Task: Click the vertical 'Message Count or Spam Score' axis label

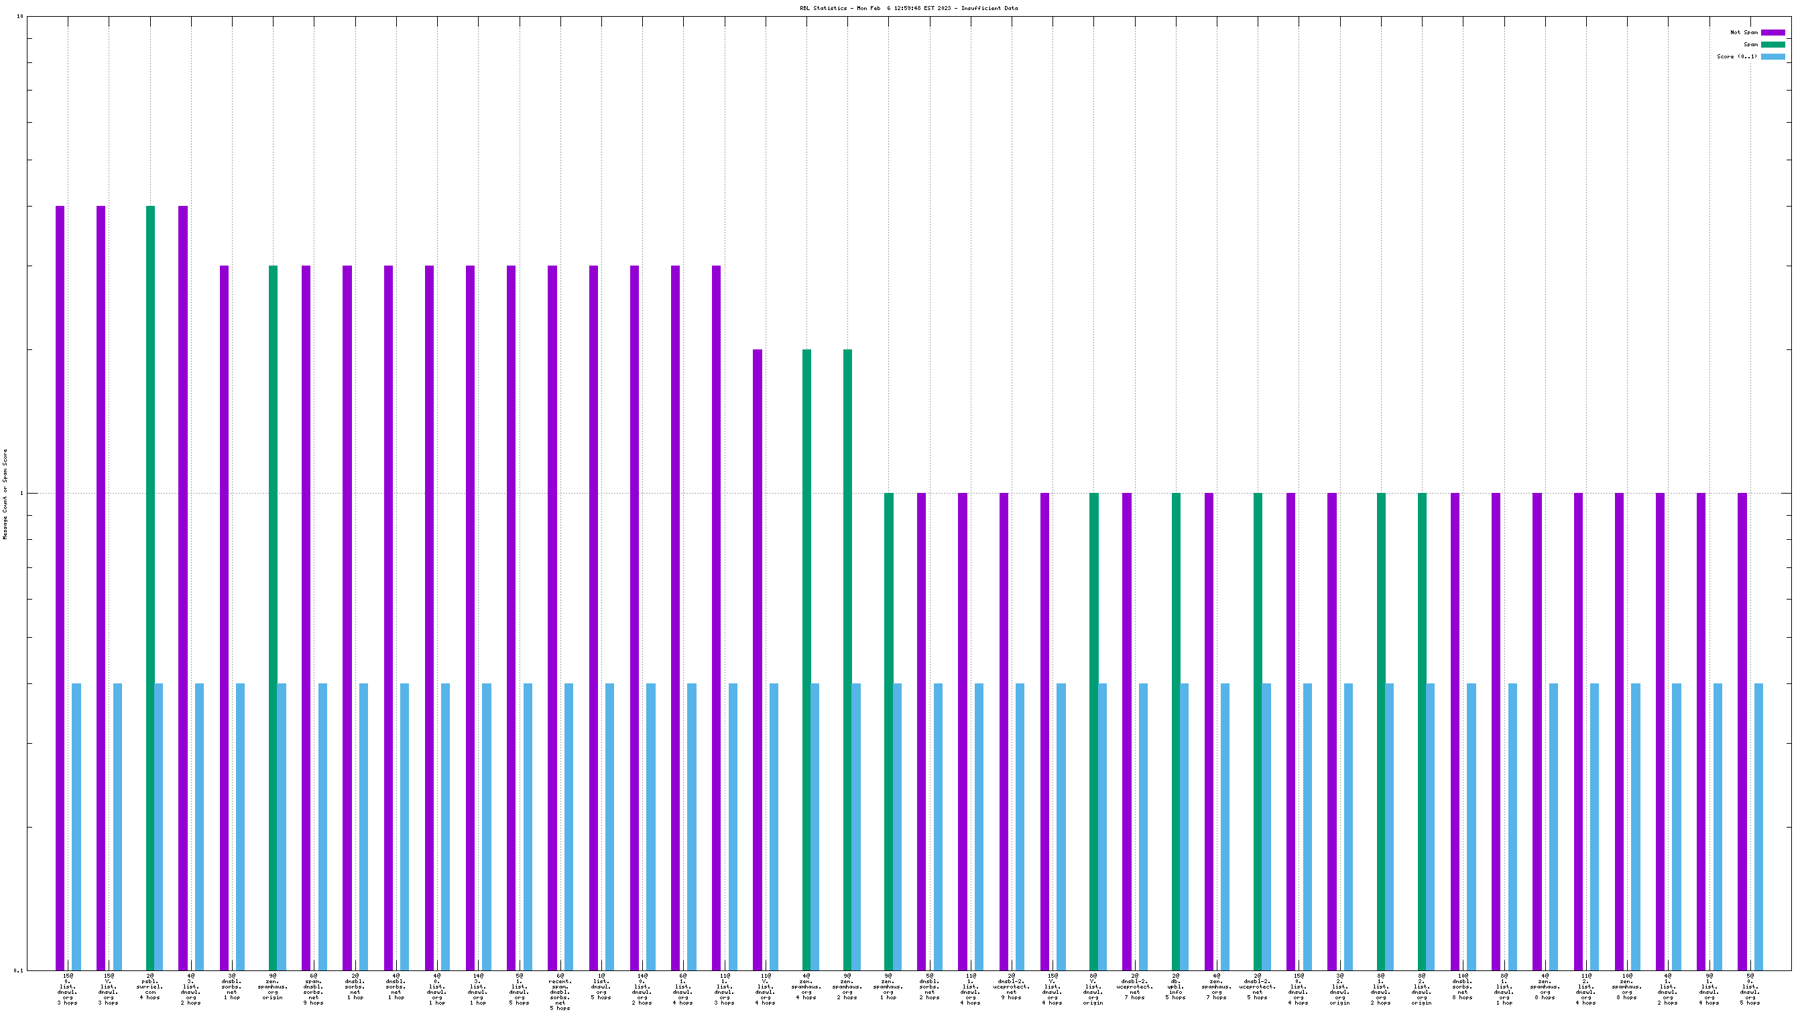Action: tap(5, 494)
